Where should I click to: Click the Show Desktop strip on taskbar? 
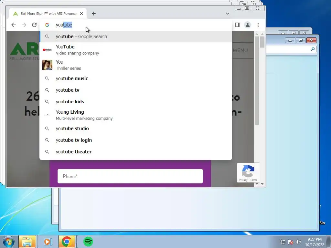click(329, 242)
